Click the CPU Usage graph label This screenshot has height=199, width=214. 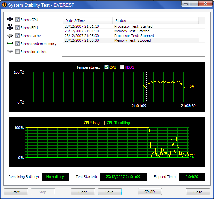(93, 123)
